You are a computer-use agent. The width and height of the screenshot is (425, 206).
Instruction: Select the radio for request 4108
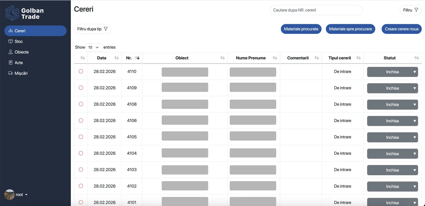81,104
